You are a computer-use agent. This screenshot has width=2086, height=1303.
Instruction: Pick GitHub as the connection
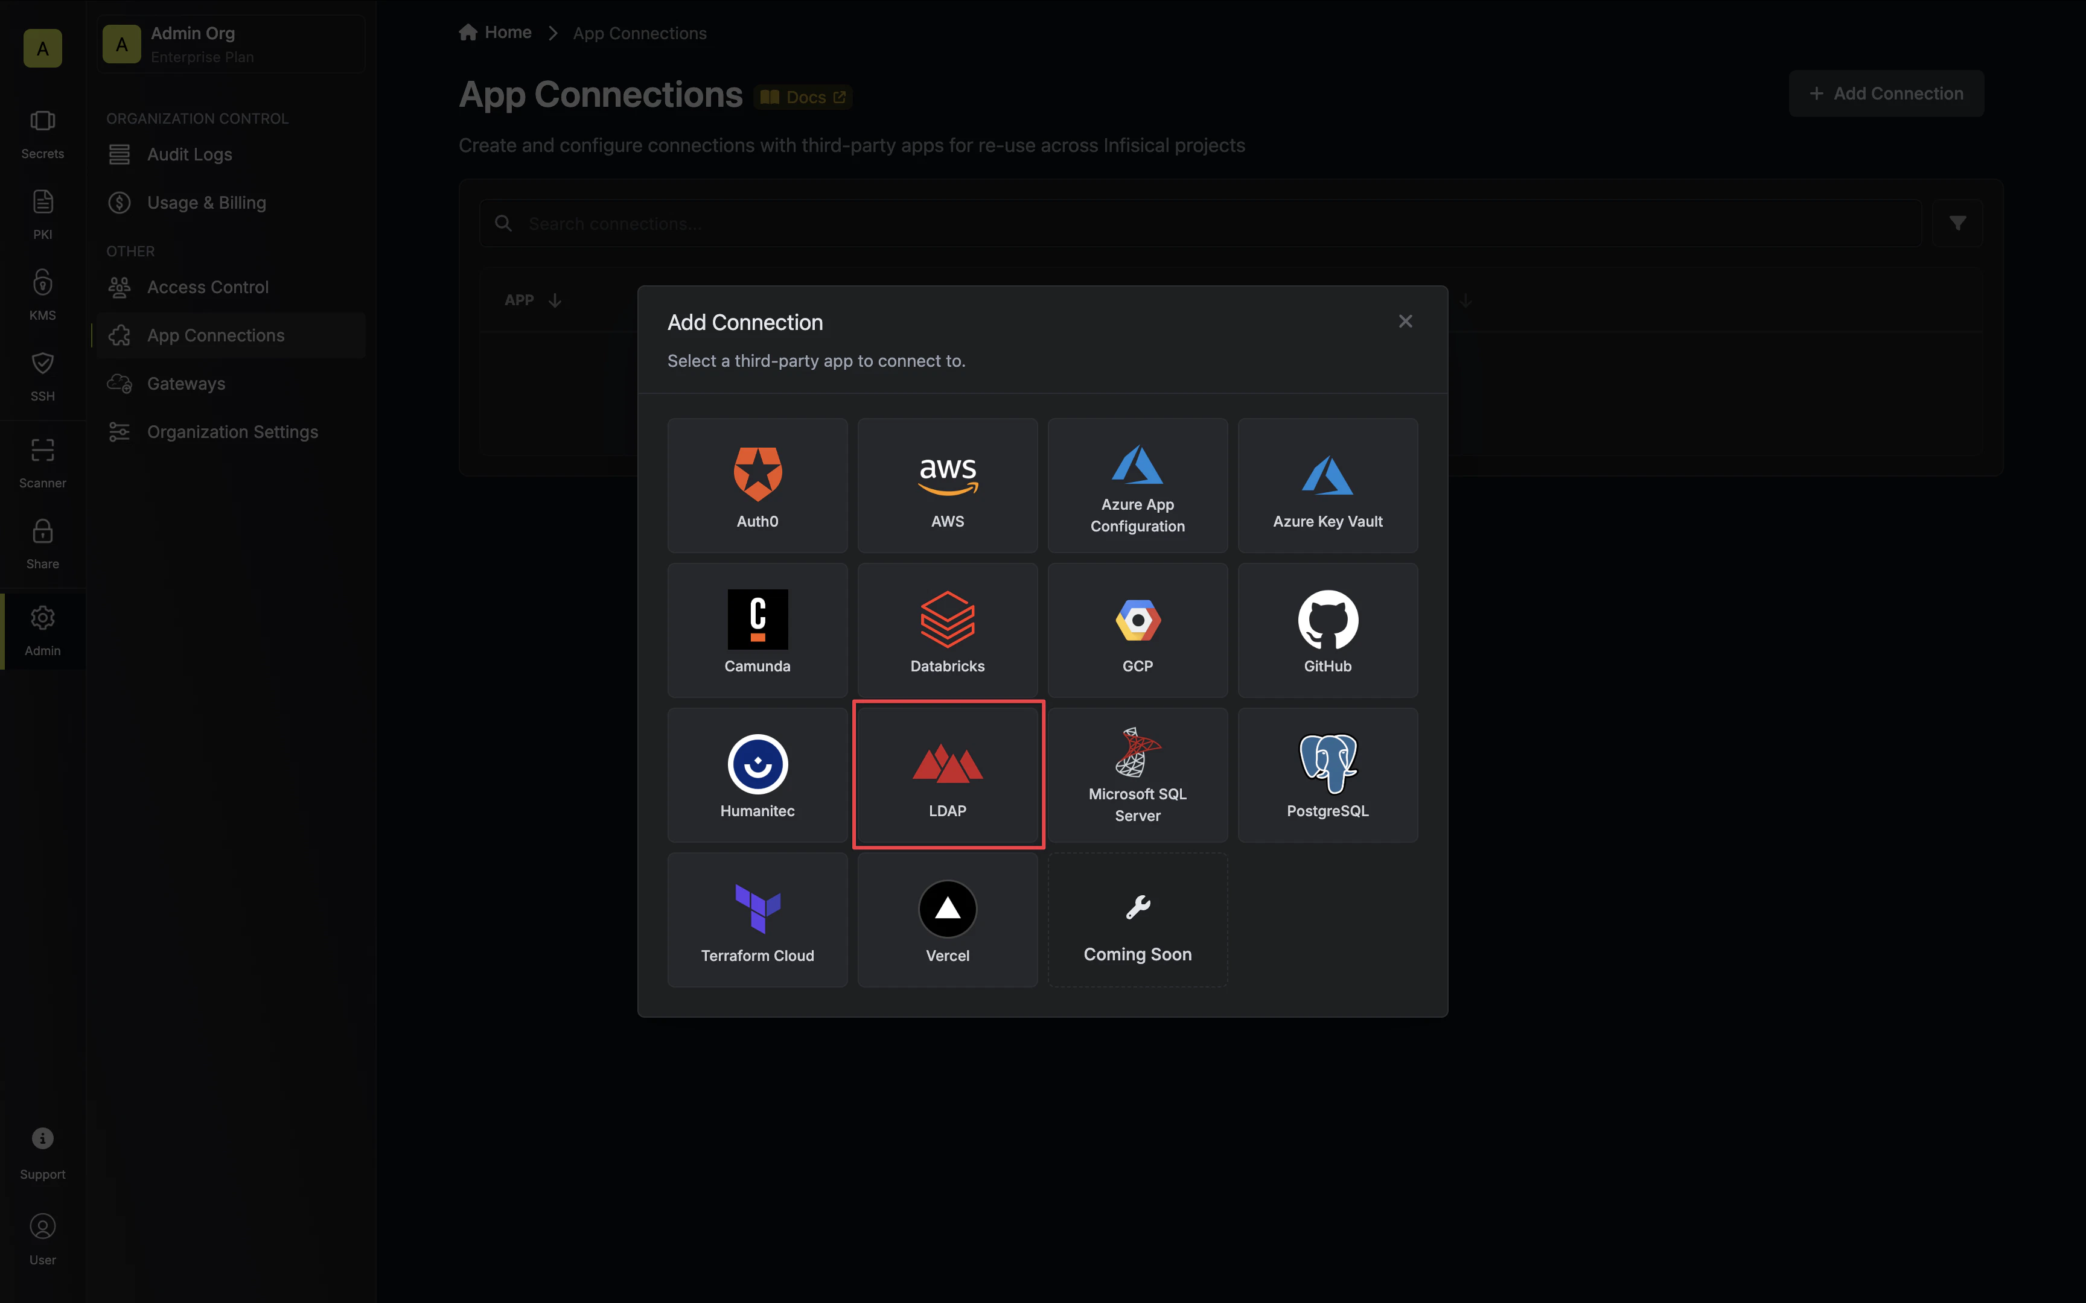pyautogui.click(x=1327, y=630)
